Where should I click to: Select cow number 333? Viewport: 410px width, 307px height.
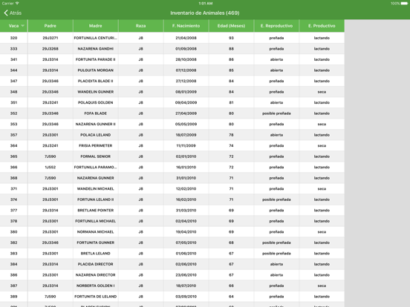tap(13, 48)
